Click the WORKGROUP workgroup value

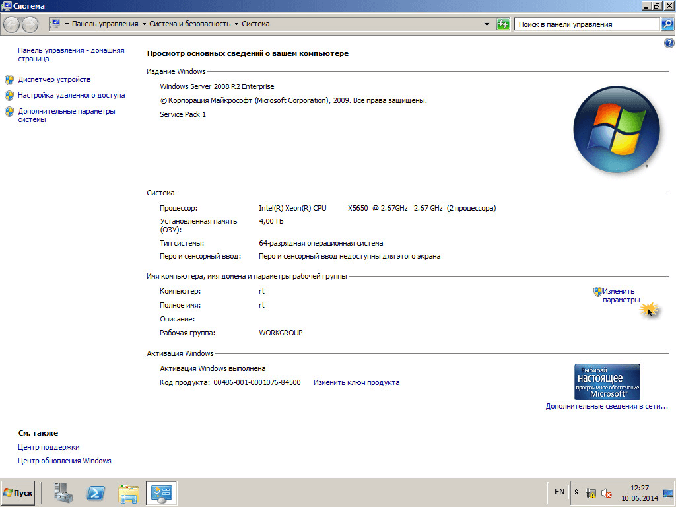pos(281,333)
